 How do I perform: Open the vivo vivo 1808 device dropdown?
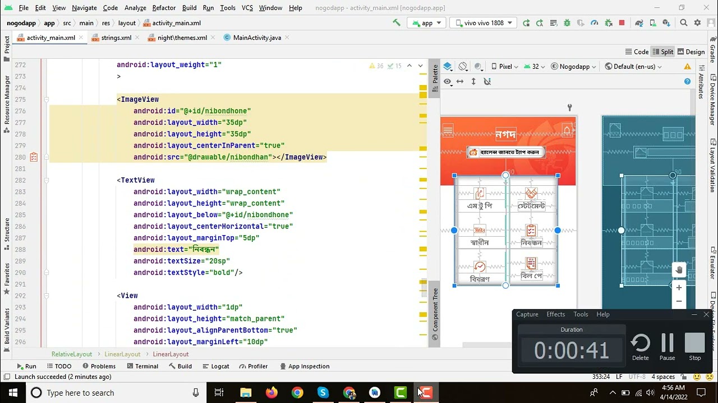[x=483, y=23]
